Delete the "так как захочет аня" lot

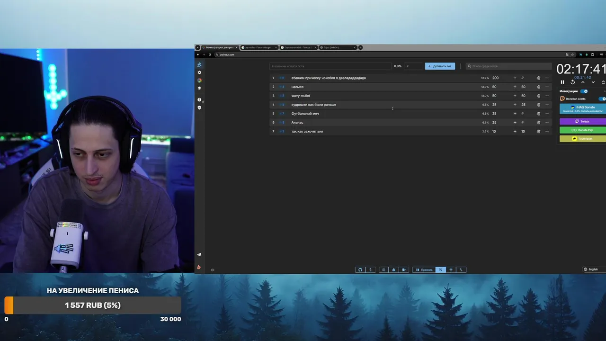(x=538, y=131)
